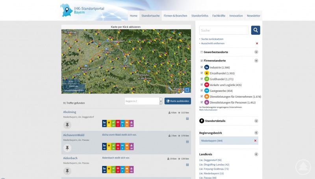The image size is (315, 179).
Task: Uncheck the Einzelhandel checkbox
Action: [202, 73]
